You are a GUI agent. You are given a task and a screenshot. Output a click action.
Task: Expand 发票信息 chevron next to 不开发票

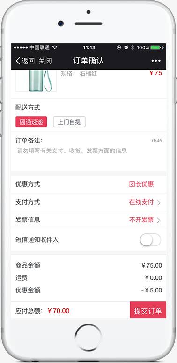159,220
